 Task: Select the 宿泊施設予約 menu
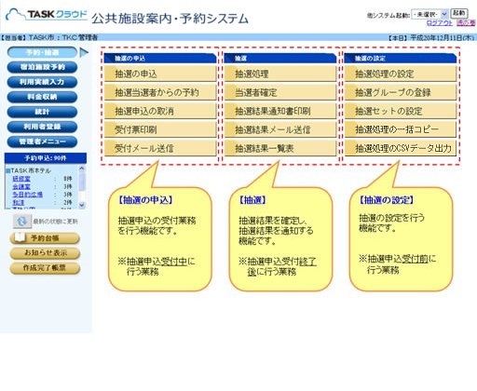click(42, 67)
